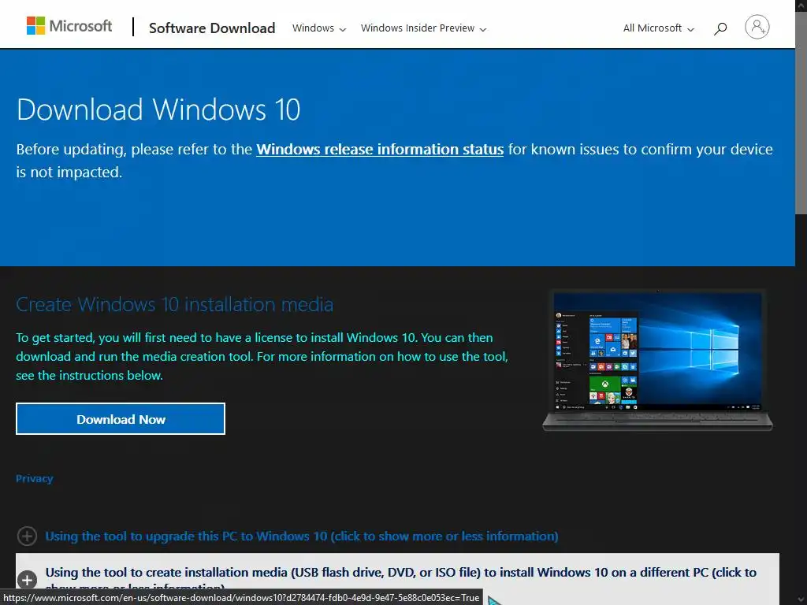Screen dimensions: 807x605
Task: Click plus icon beside 'create installation media'
Action: pos(27,580)
